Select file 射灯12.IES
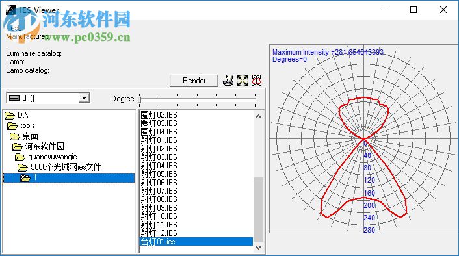Viewport: 459px width, 256px height. click(x=159, y=233)
